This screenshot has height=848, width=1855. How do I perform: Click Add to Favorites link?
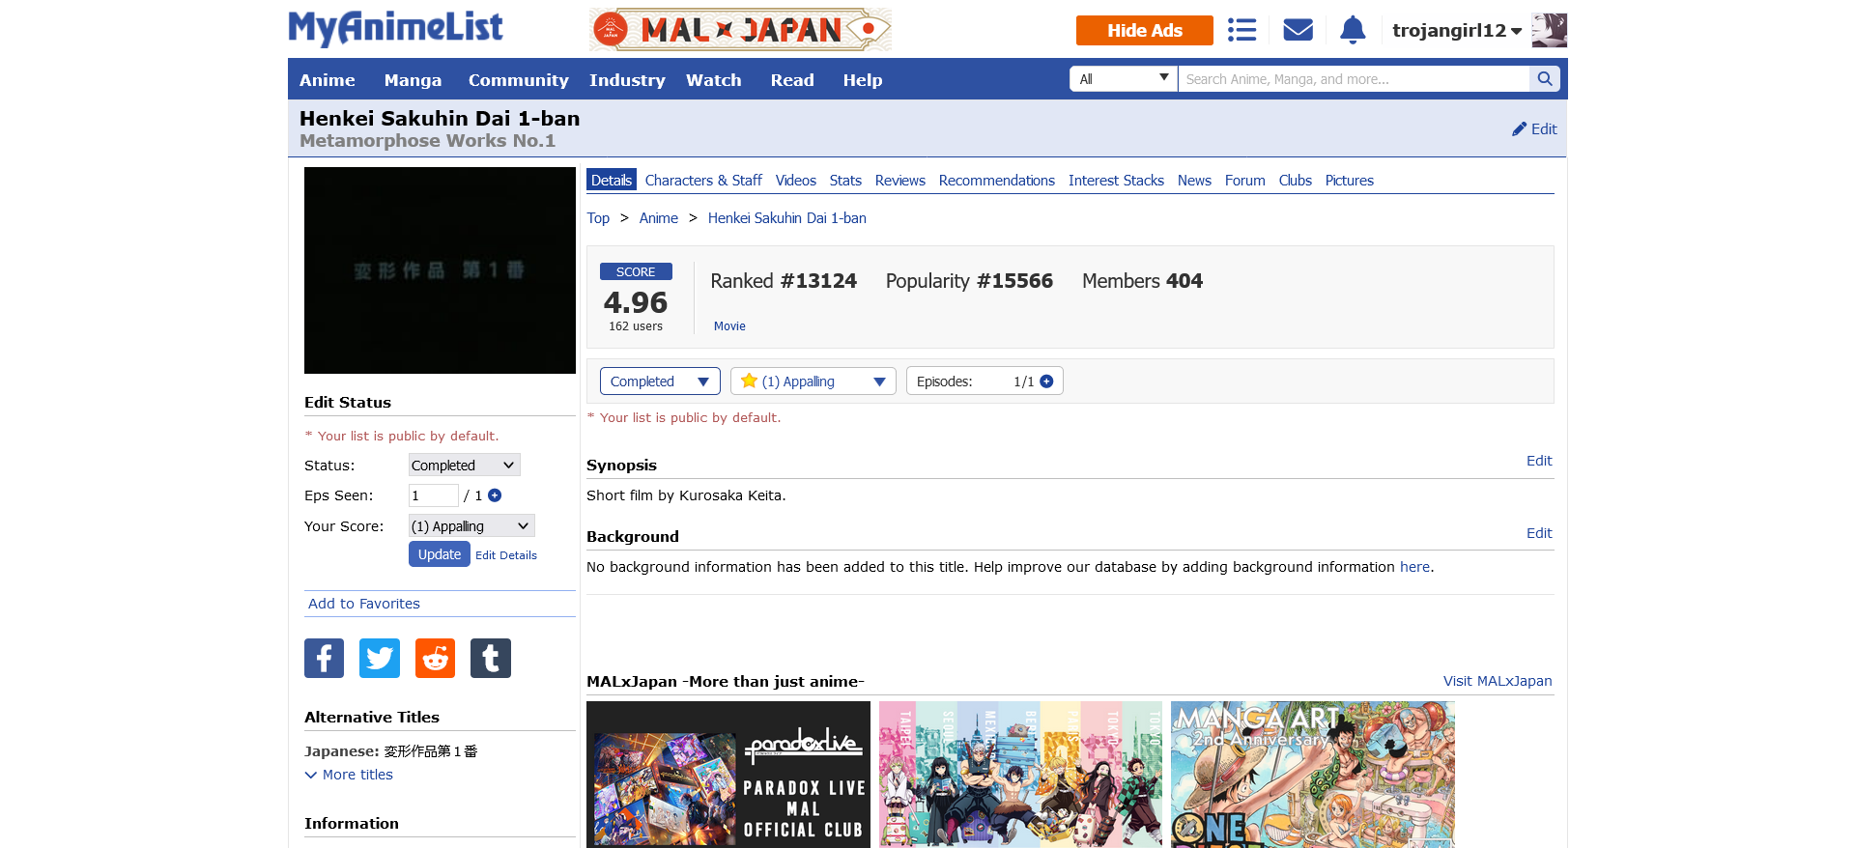[364, 604]
